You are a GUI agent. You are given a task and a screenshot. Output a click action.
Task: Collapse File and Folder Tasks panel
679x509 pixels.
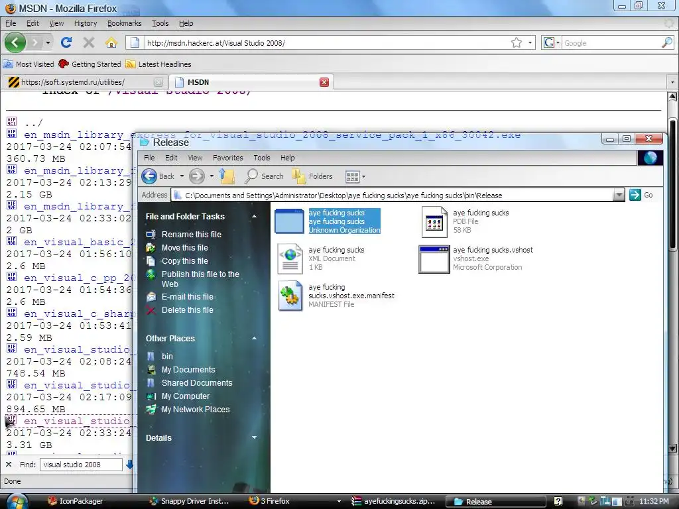coord(254,217)
